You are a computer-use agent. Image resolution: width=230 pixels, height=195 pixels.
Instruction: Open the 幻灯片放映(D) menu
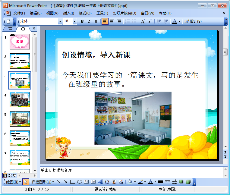pos(124,13)
